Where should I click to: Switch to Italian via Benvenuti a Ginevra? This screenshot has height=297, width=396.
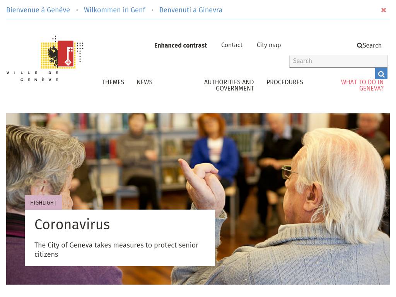(x=191, y=10)
